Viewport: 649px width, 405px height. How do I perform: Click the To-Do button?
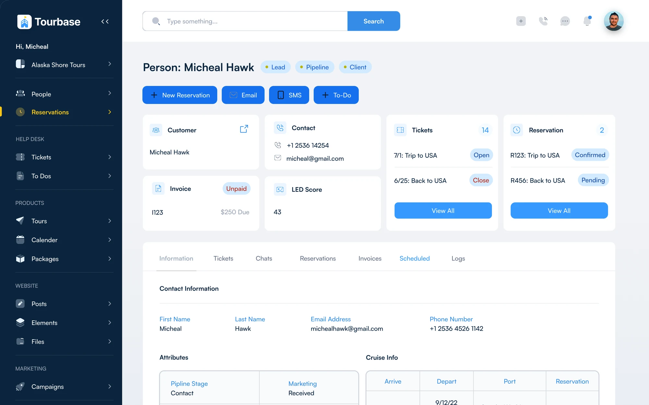pos(336,95)
